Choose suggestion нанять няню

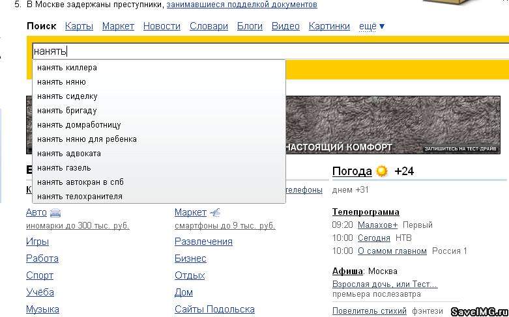coord(159,82)
